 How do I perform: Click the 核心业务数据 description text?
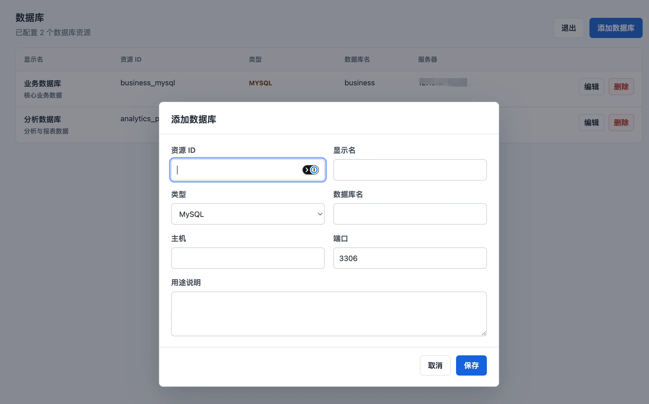(43, 95)
